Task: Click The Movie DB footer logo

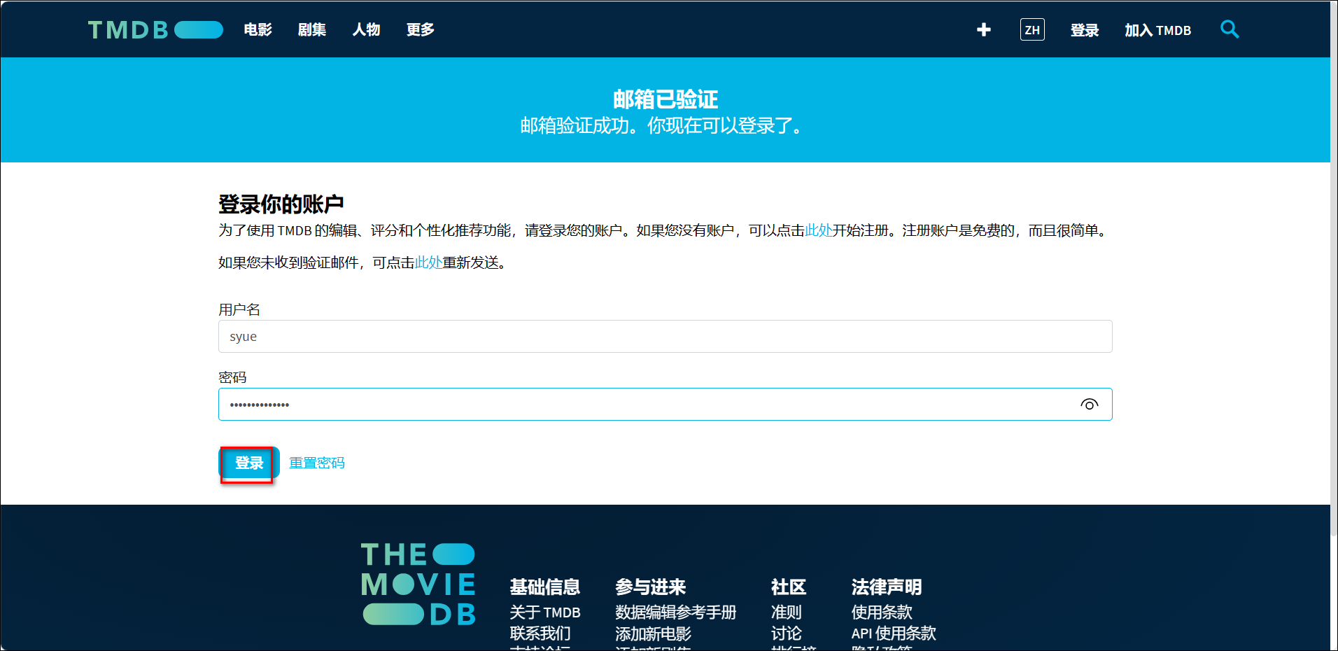Action: [x=418, y=584]
